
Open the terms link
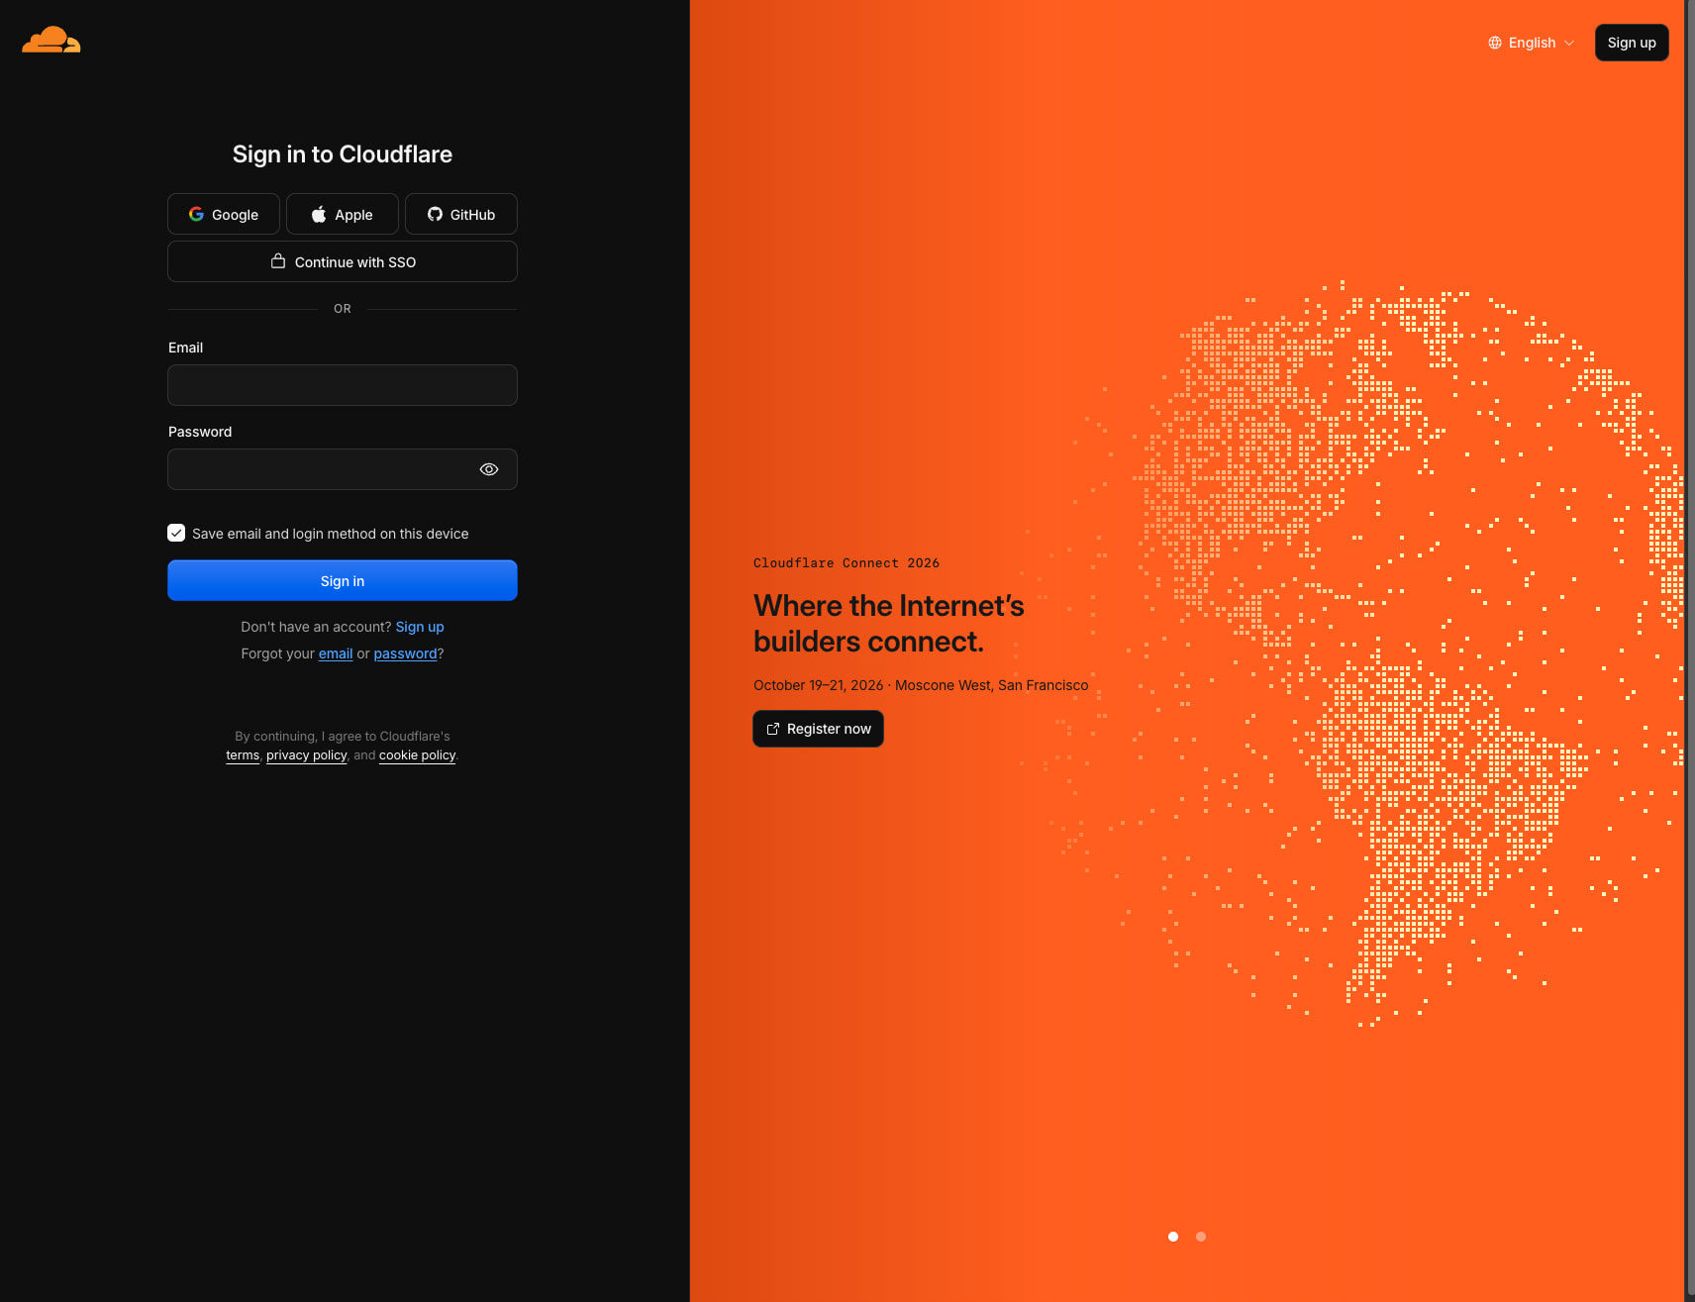[243, 755]
